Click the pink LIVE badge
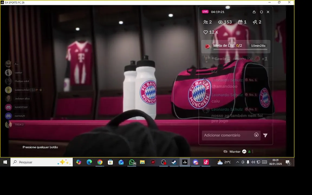The image size is (312, 195). (x=205, y=12)
